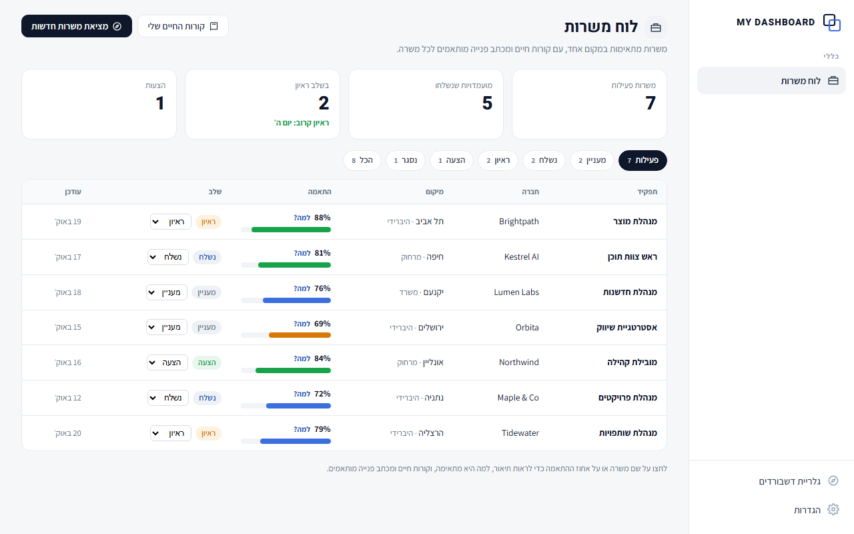Open stage dropdown for Brightpath row
Image resolution: width=854 pixels, height=534 pixels.
[x=171, y=222]
